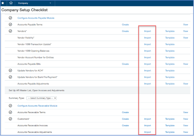View the Vendors list
Image resolution: width=194 pixels, height=136 pixels.
coord(186,31)
